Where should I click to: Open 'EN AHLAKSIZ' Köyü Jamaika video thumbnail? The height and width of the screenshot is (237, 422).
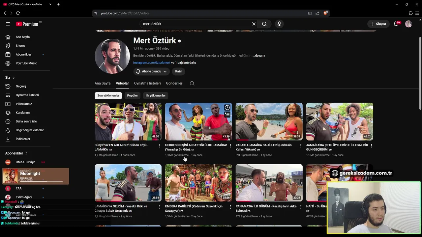[128, 121]
